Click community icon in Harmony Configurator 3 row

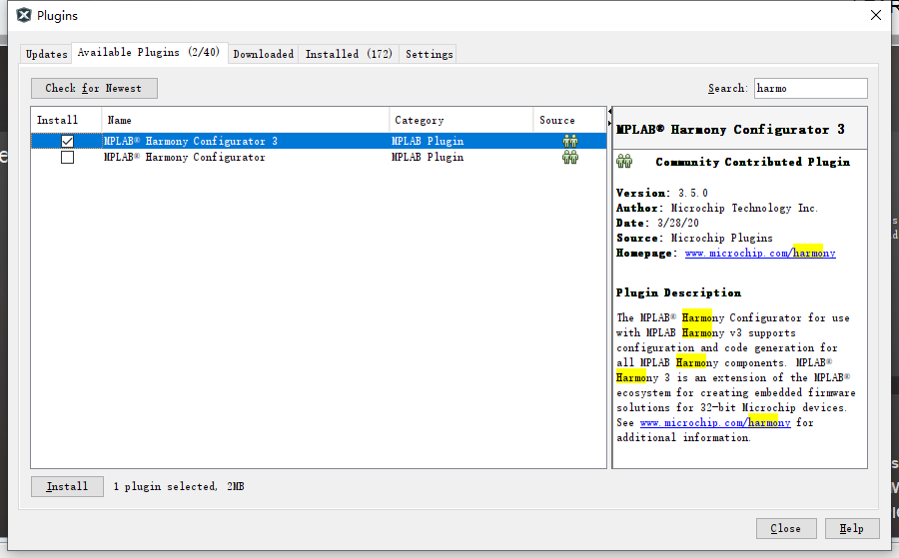click(570, 141)
